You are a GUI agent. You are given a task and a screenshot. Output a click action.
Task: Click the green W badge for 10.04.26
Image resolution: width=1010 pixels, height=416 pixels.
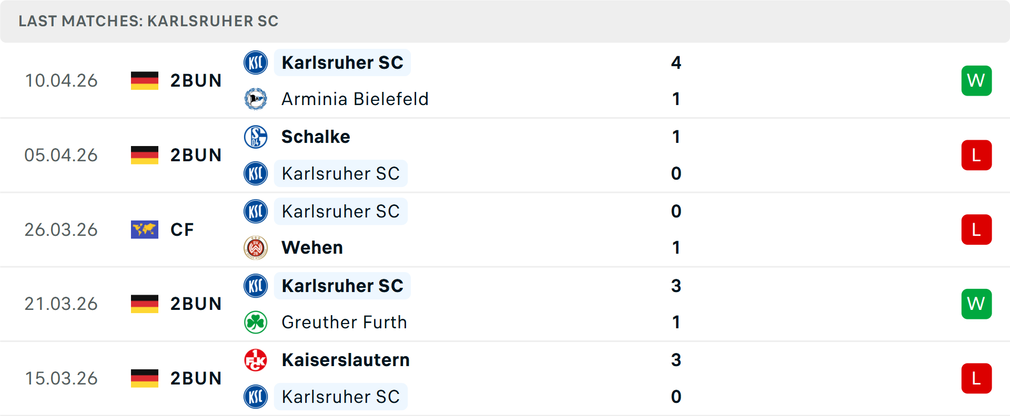tap(976, 80)
